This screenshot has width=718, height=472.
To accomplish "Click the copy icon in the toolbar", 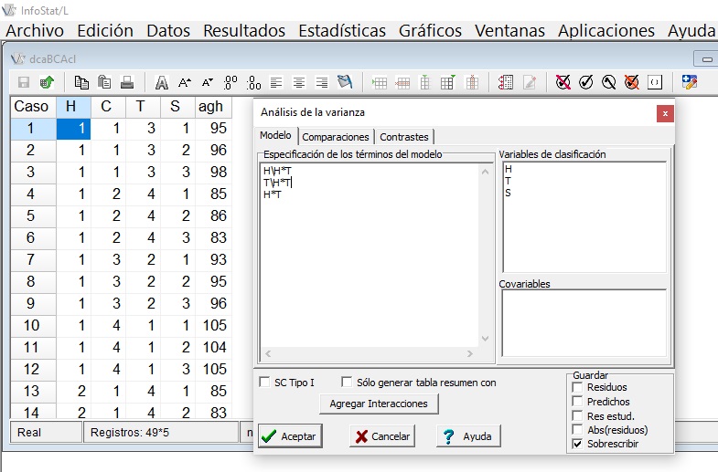I will tap(81, 82).
